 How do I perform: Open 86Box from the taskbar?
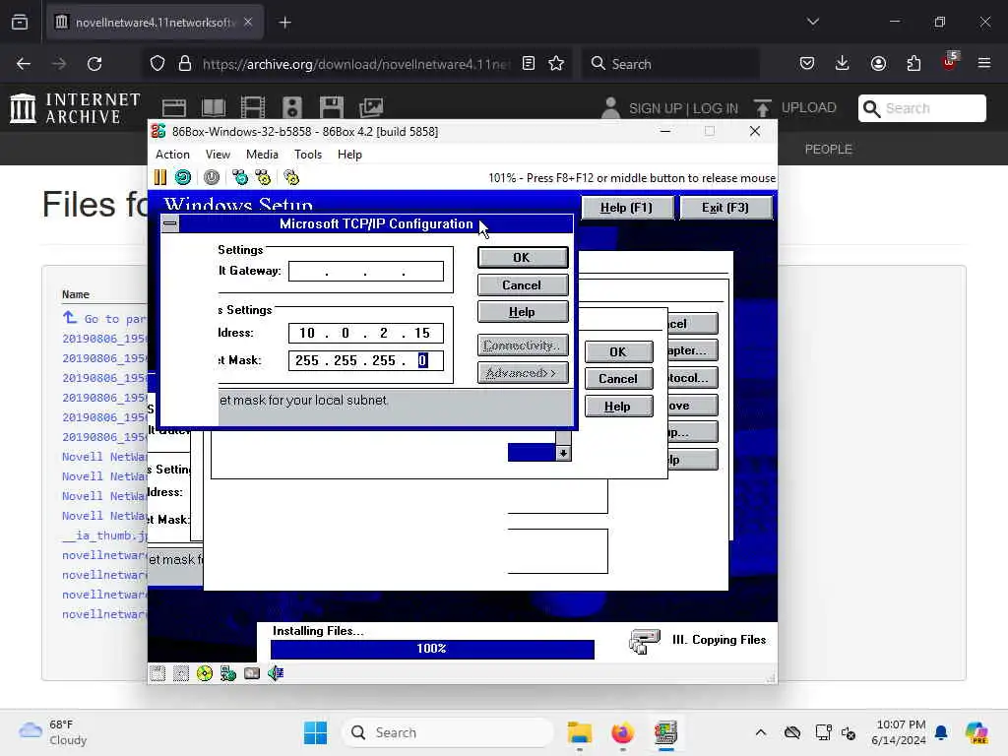coord(666,732)
